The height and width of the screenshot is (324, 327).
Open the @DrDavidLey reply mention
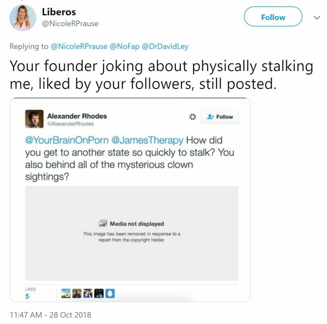(165, 46)
